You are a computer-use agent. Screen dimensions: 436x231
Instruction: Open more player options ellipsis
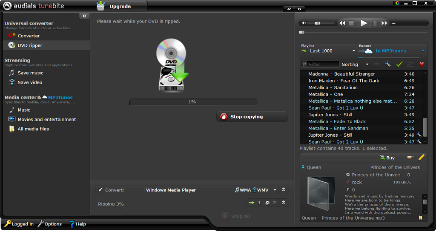coord(393,24)
